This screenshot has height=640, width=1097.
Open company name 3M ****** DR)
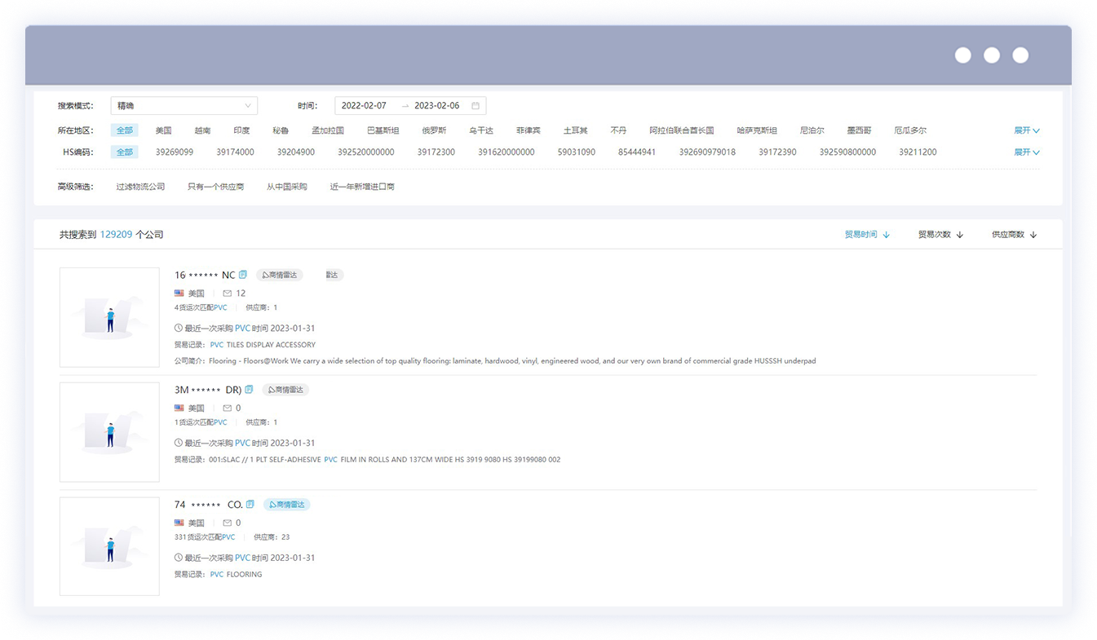pyautogui.click(x=208, y=390)
